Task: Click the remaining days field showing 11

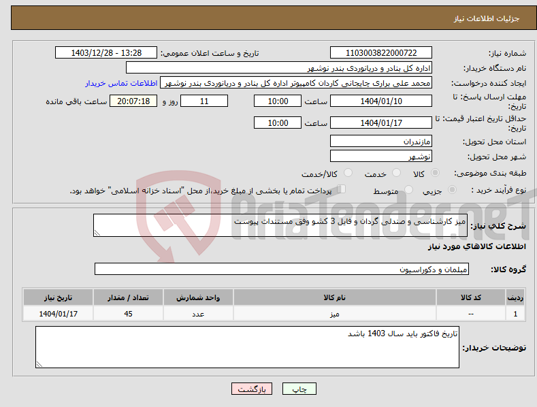Action: 204,101
